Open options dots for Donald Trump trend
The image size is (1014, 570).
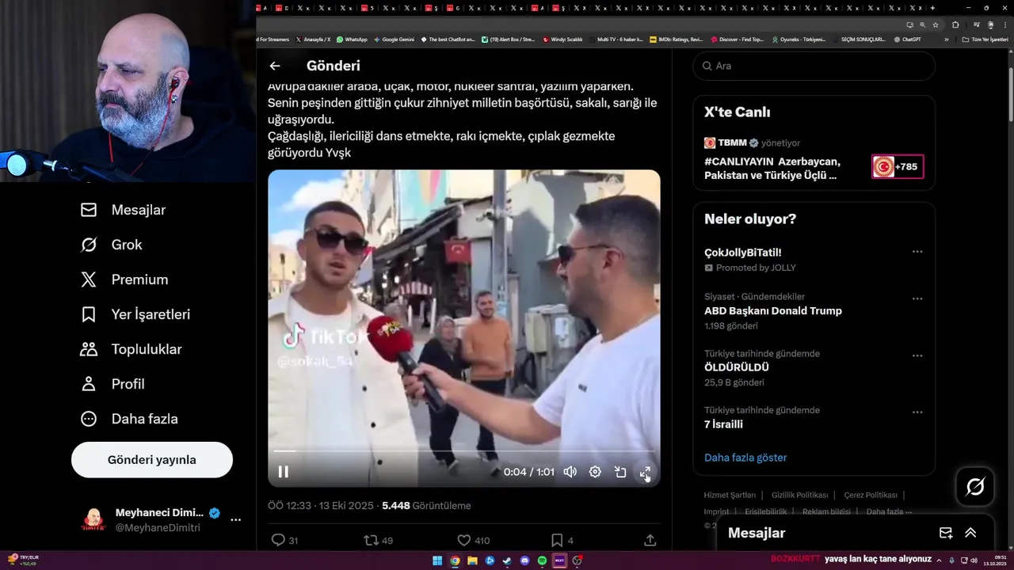917,298
